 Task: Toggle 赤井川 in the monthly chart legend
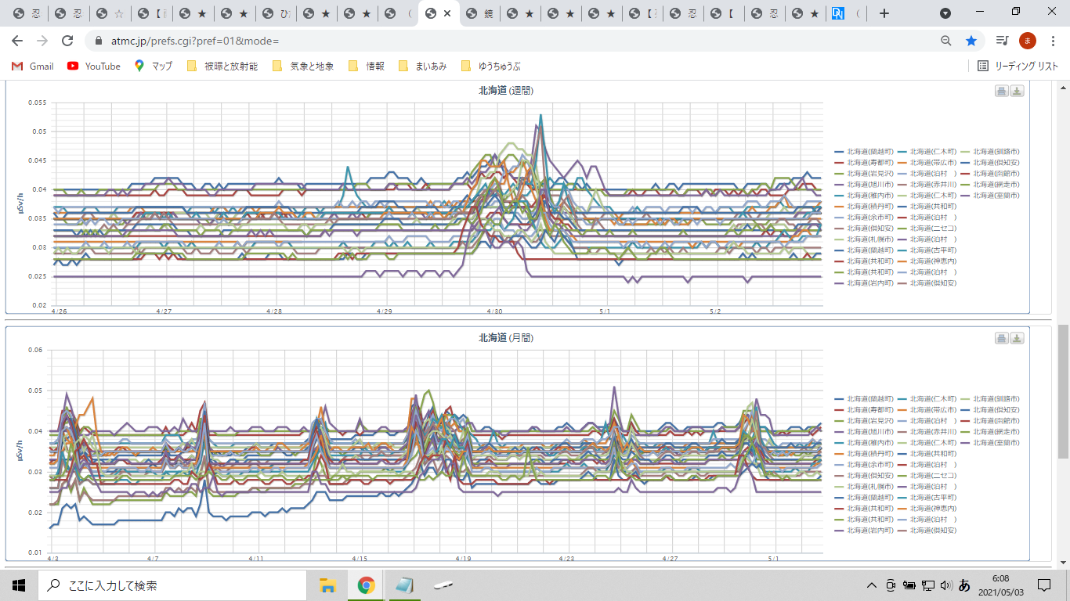pos(927,432)
